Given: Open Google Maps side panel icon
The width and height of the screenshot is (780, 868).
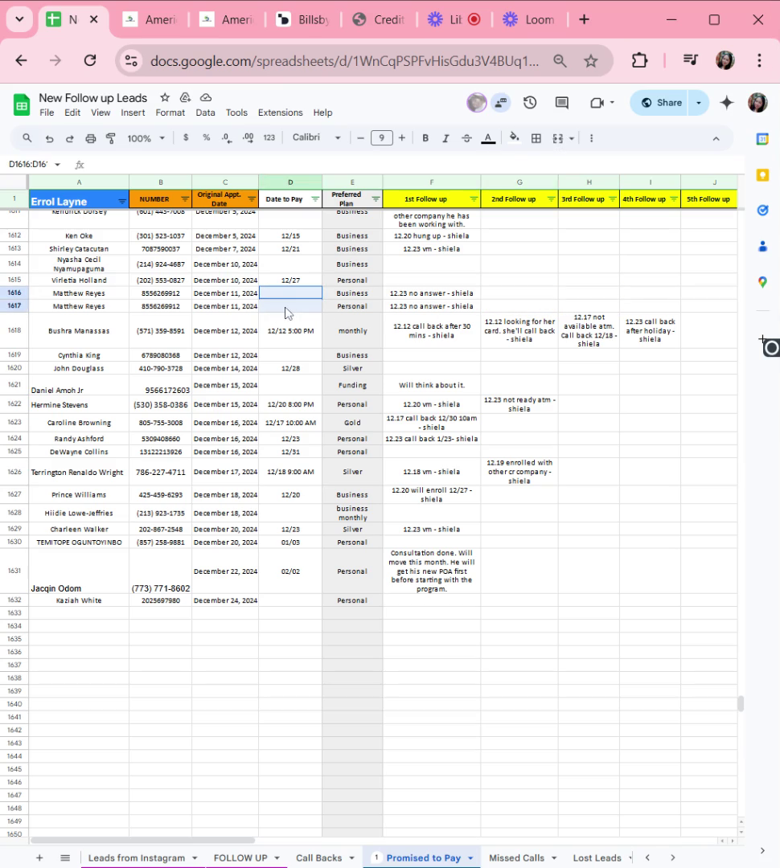Looking at the screenshot, I should pyautogui.click(x=762, y=282).
